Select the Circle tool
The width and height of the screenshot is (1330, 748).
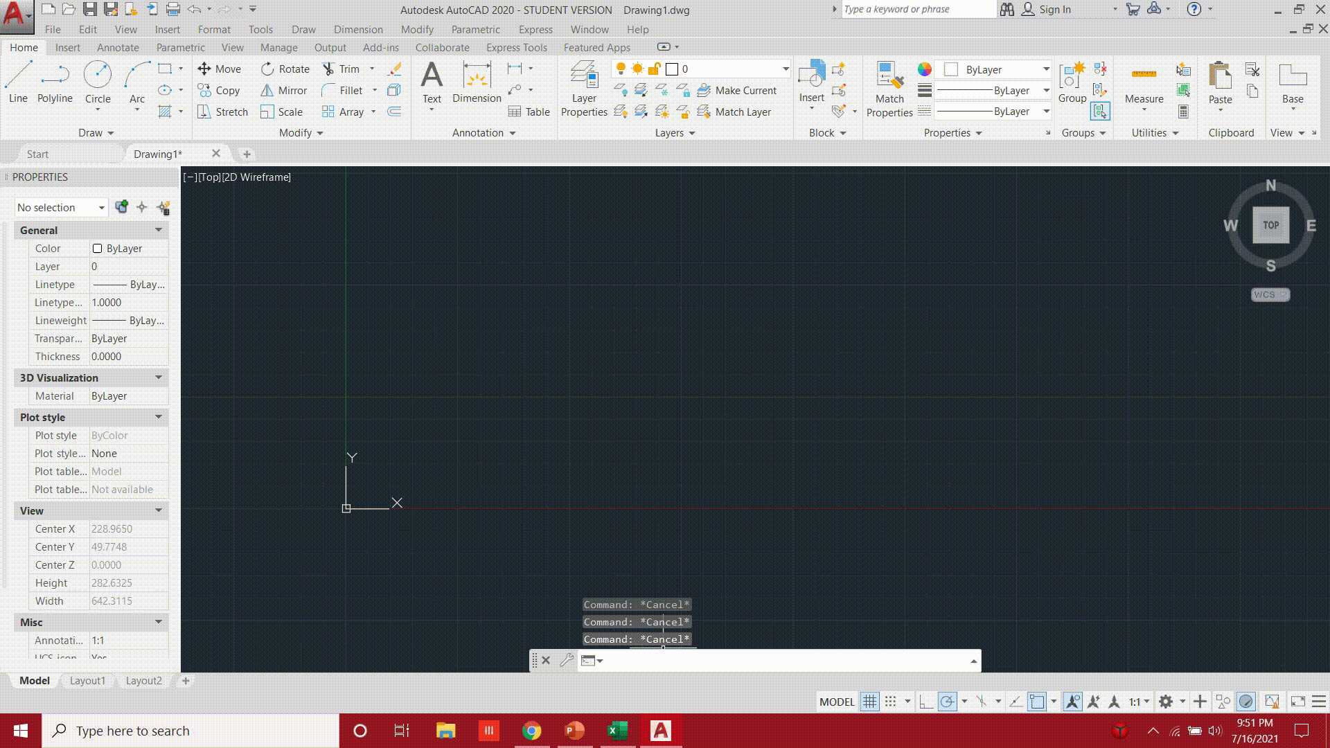[98, 82]
